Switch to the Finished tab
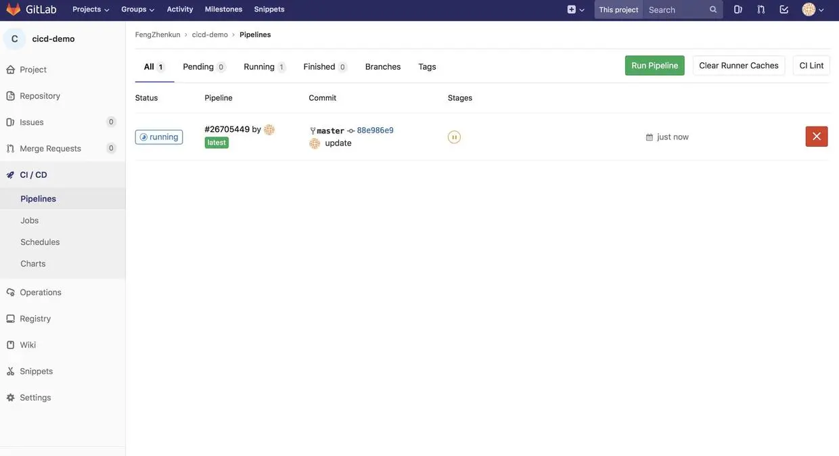This screenshot has height=456, width=839. click(325, 66)
